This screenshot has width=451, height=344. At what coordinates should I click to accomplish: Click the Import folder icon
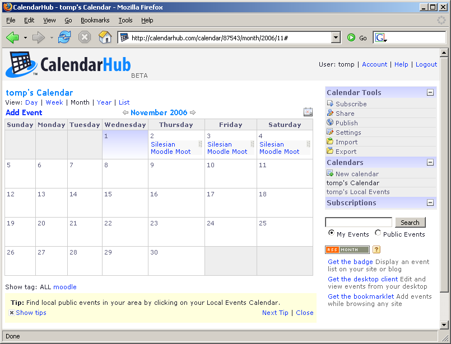click(330, 142)
